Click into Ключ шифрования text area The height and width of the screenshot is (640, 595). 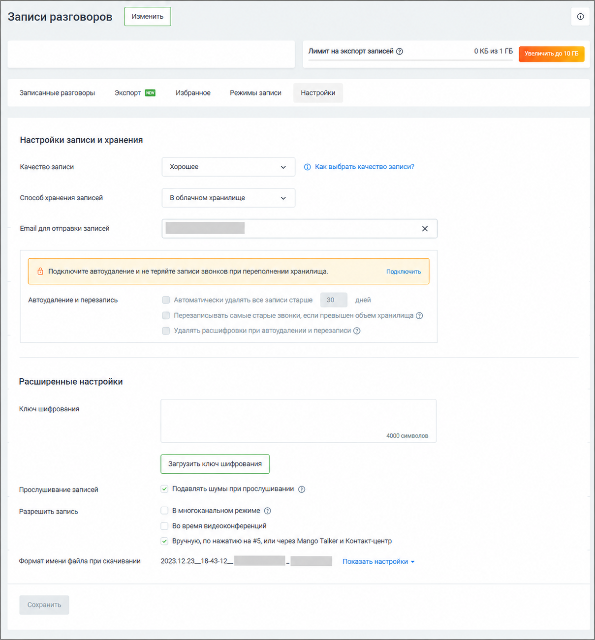[298, 421]
